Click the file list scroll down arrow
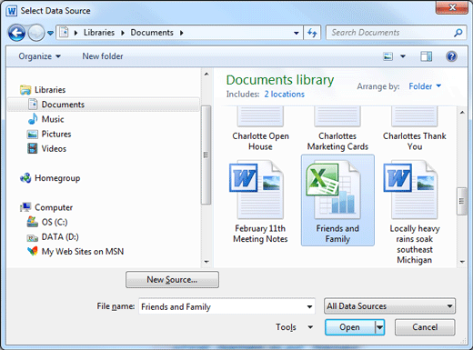The image size is (473, 350). 462,262
